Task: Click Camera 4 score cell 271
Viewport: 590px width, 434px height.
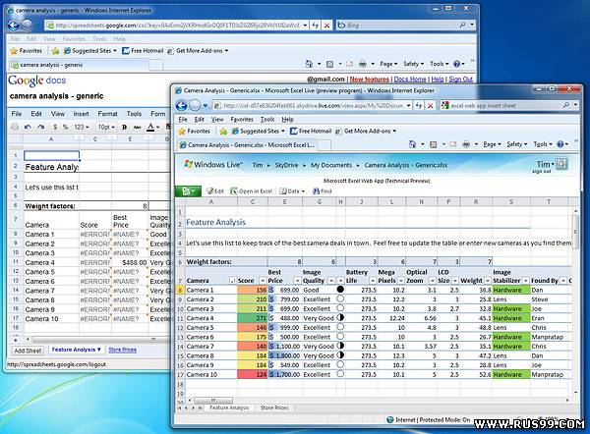Action: click(253, 318)
